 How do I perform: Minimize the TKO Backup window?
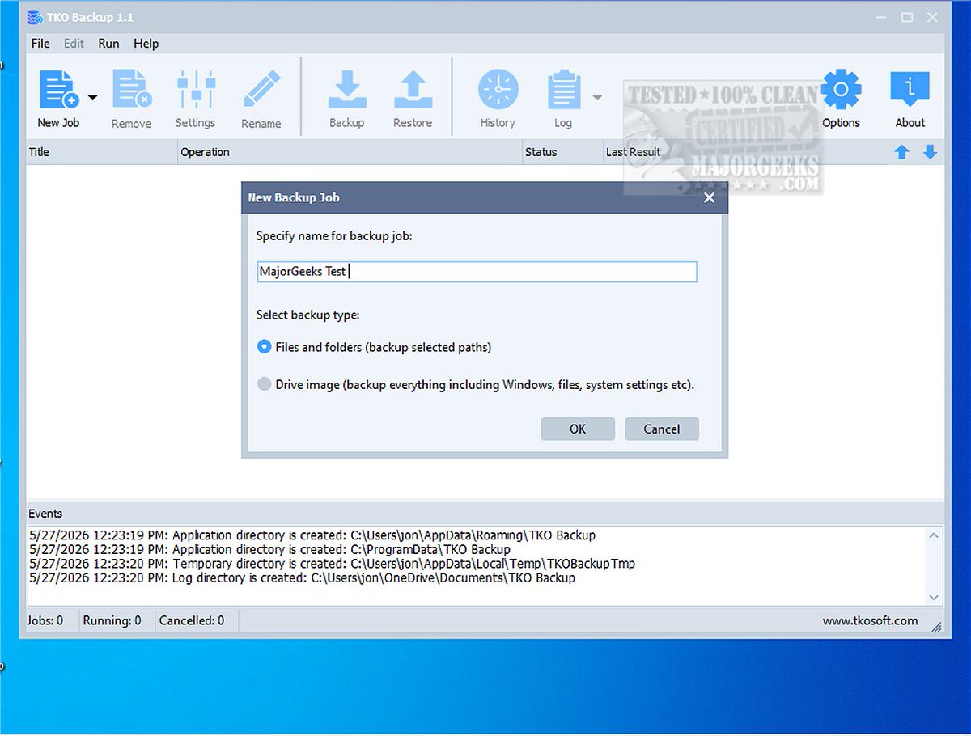point(881,17)
